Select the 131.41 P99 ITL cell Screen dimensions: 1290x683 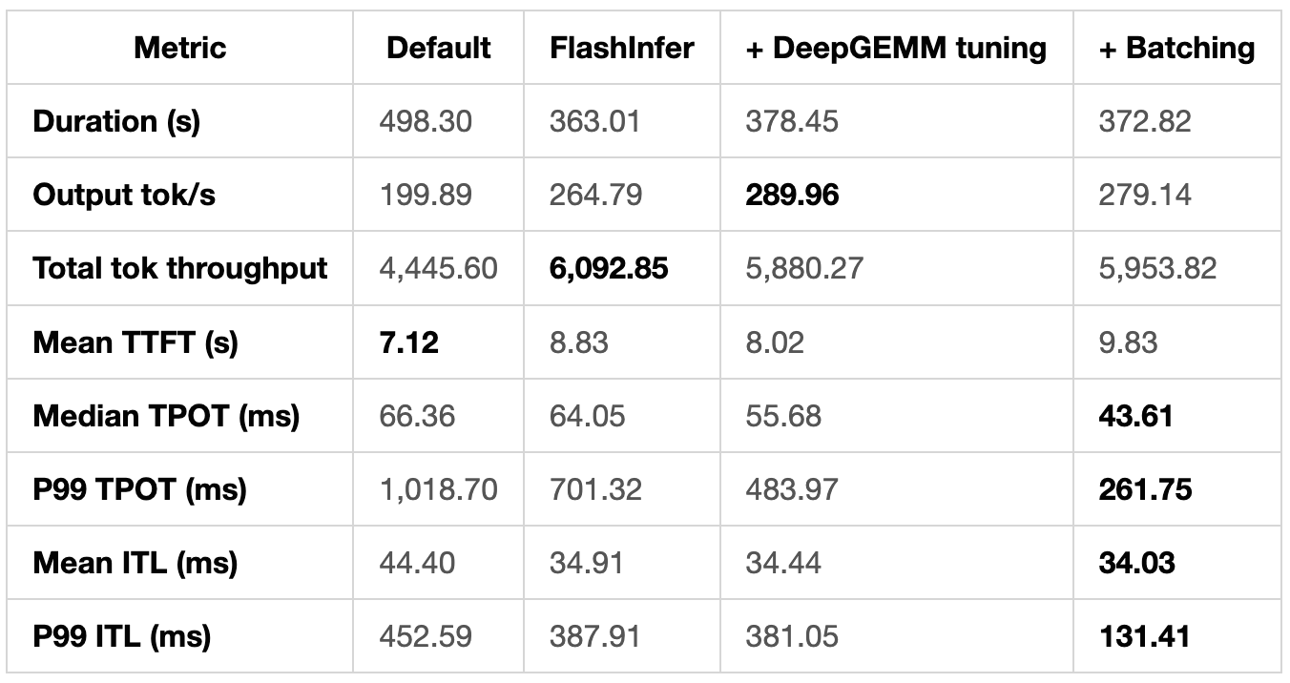(x=1144, y=636)
